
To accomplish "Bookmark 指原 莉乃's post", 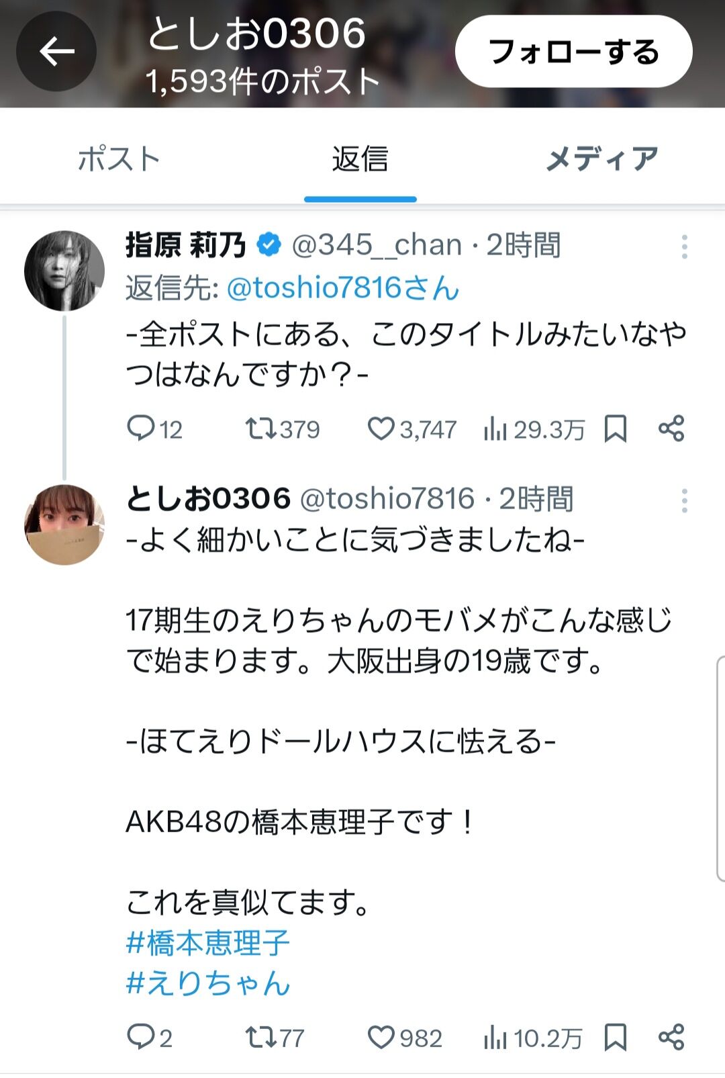I will click(615, 429).
